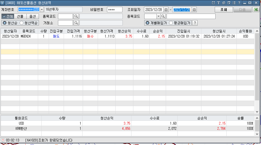Viewport: 261px width, 145px height.
Task: Select the 평균매입가 radio button
Action: pos(171,23)
